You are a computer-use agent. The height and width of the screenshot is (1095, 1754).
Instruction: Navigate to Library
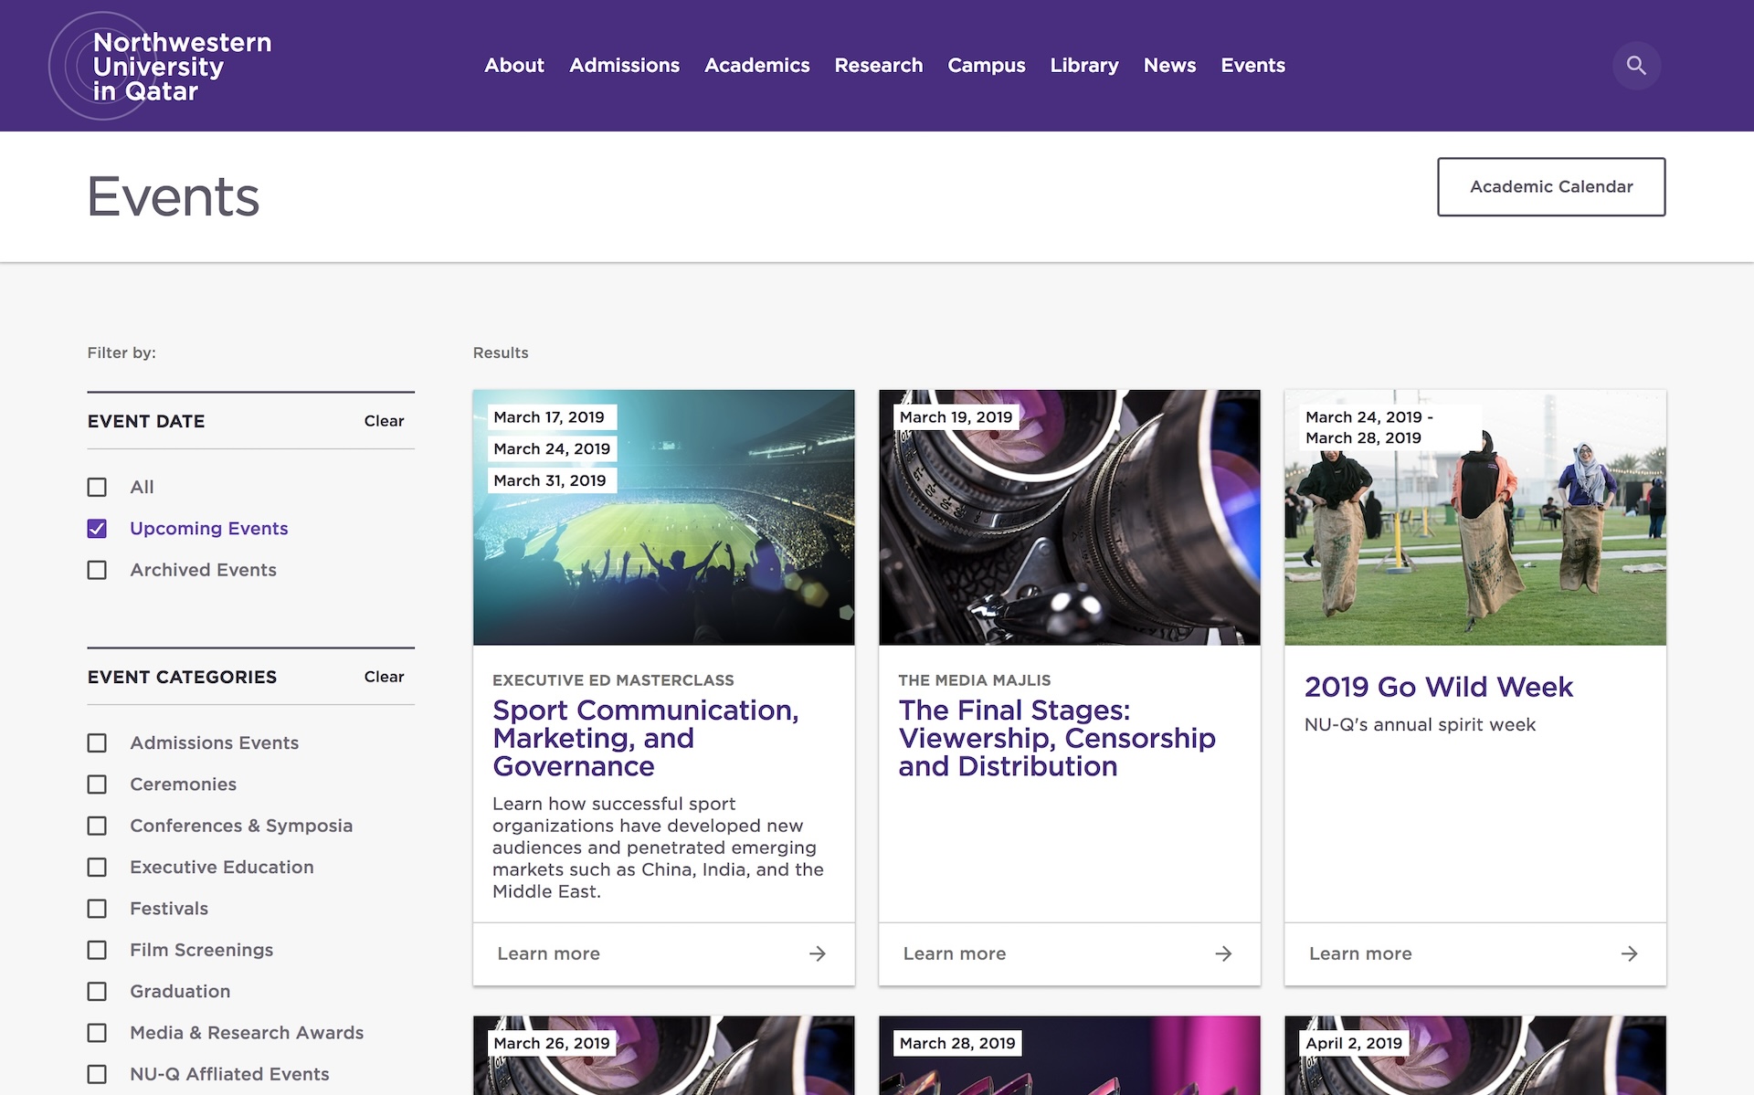1084,66
